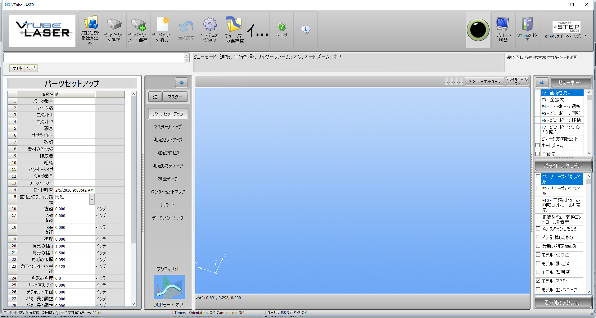
Task: Open the 直径プロファイル設定 dropdown arrow
Action: click(92, 199)
